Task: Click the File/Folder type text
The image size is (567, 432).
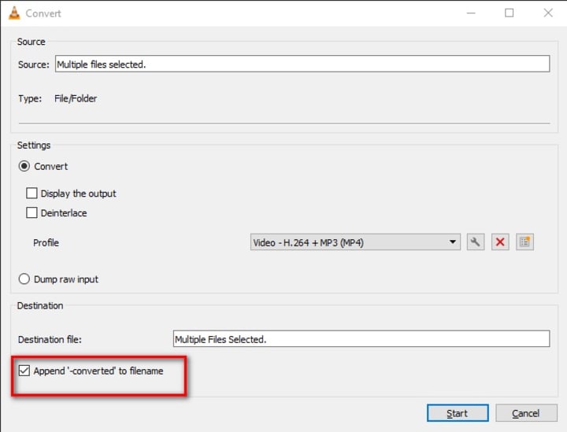Action: pos(76,98)
